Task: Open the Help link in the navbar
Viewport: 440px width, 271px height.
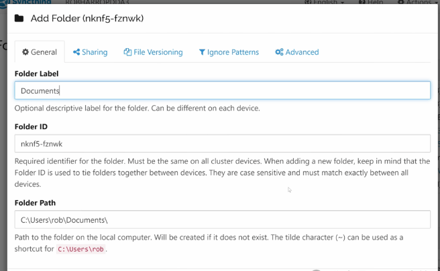Action: click(371, 2)
